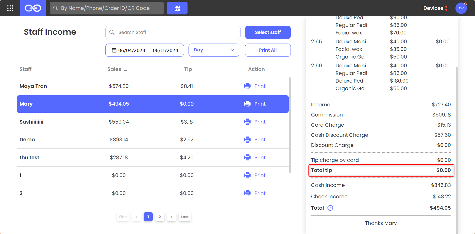Screen dimensions: 475x234
Task: Click printer icon for Mary
Action: pos(247,104)
